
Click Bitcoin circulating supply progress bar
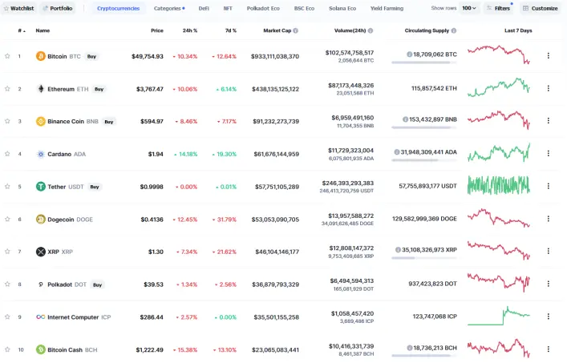point(423,63)
